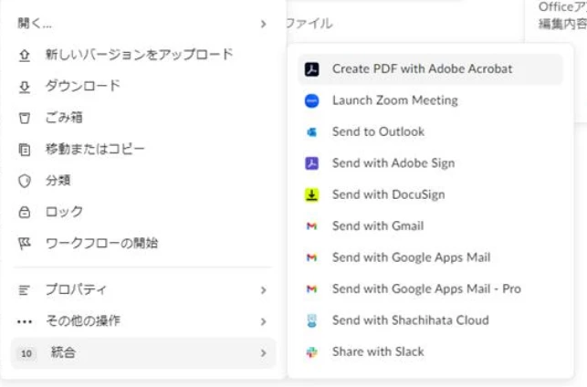Click the properties lines icon
587x387 pixels.
point(24,290)
